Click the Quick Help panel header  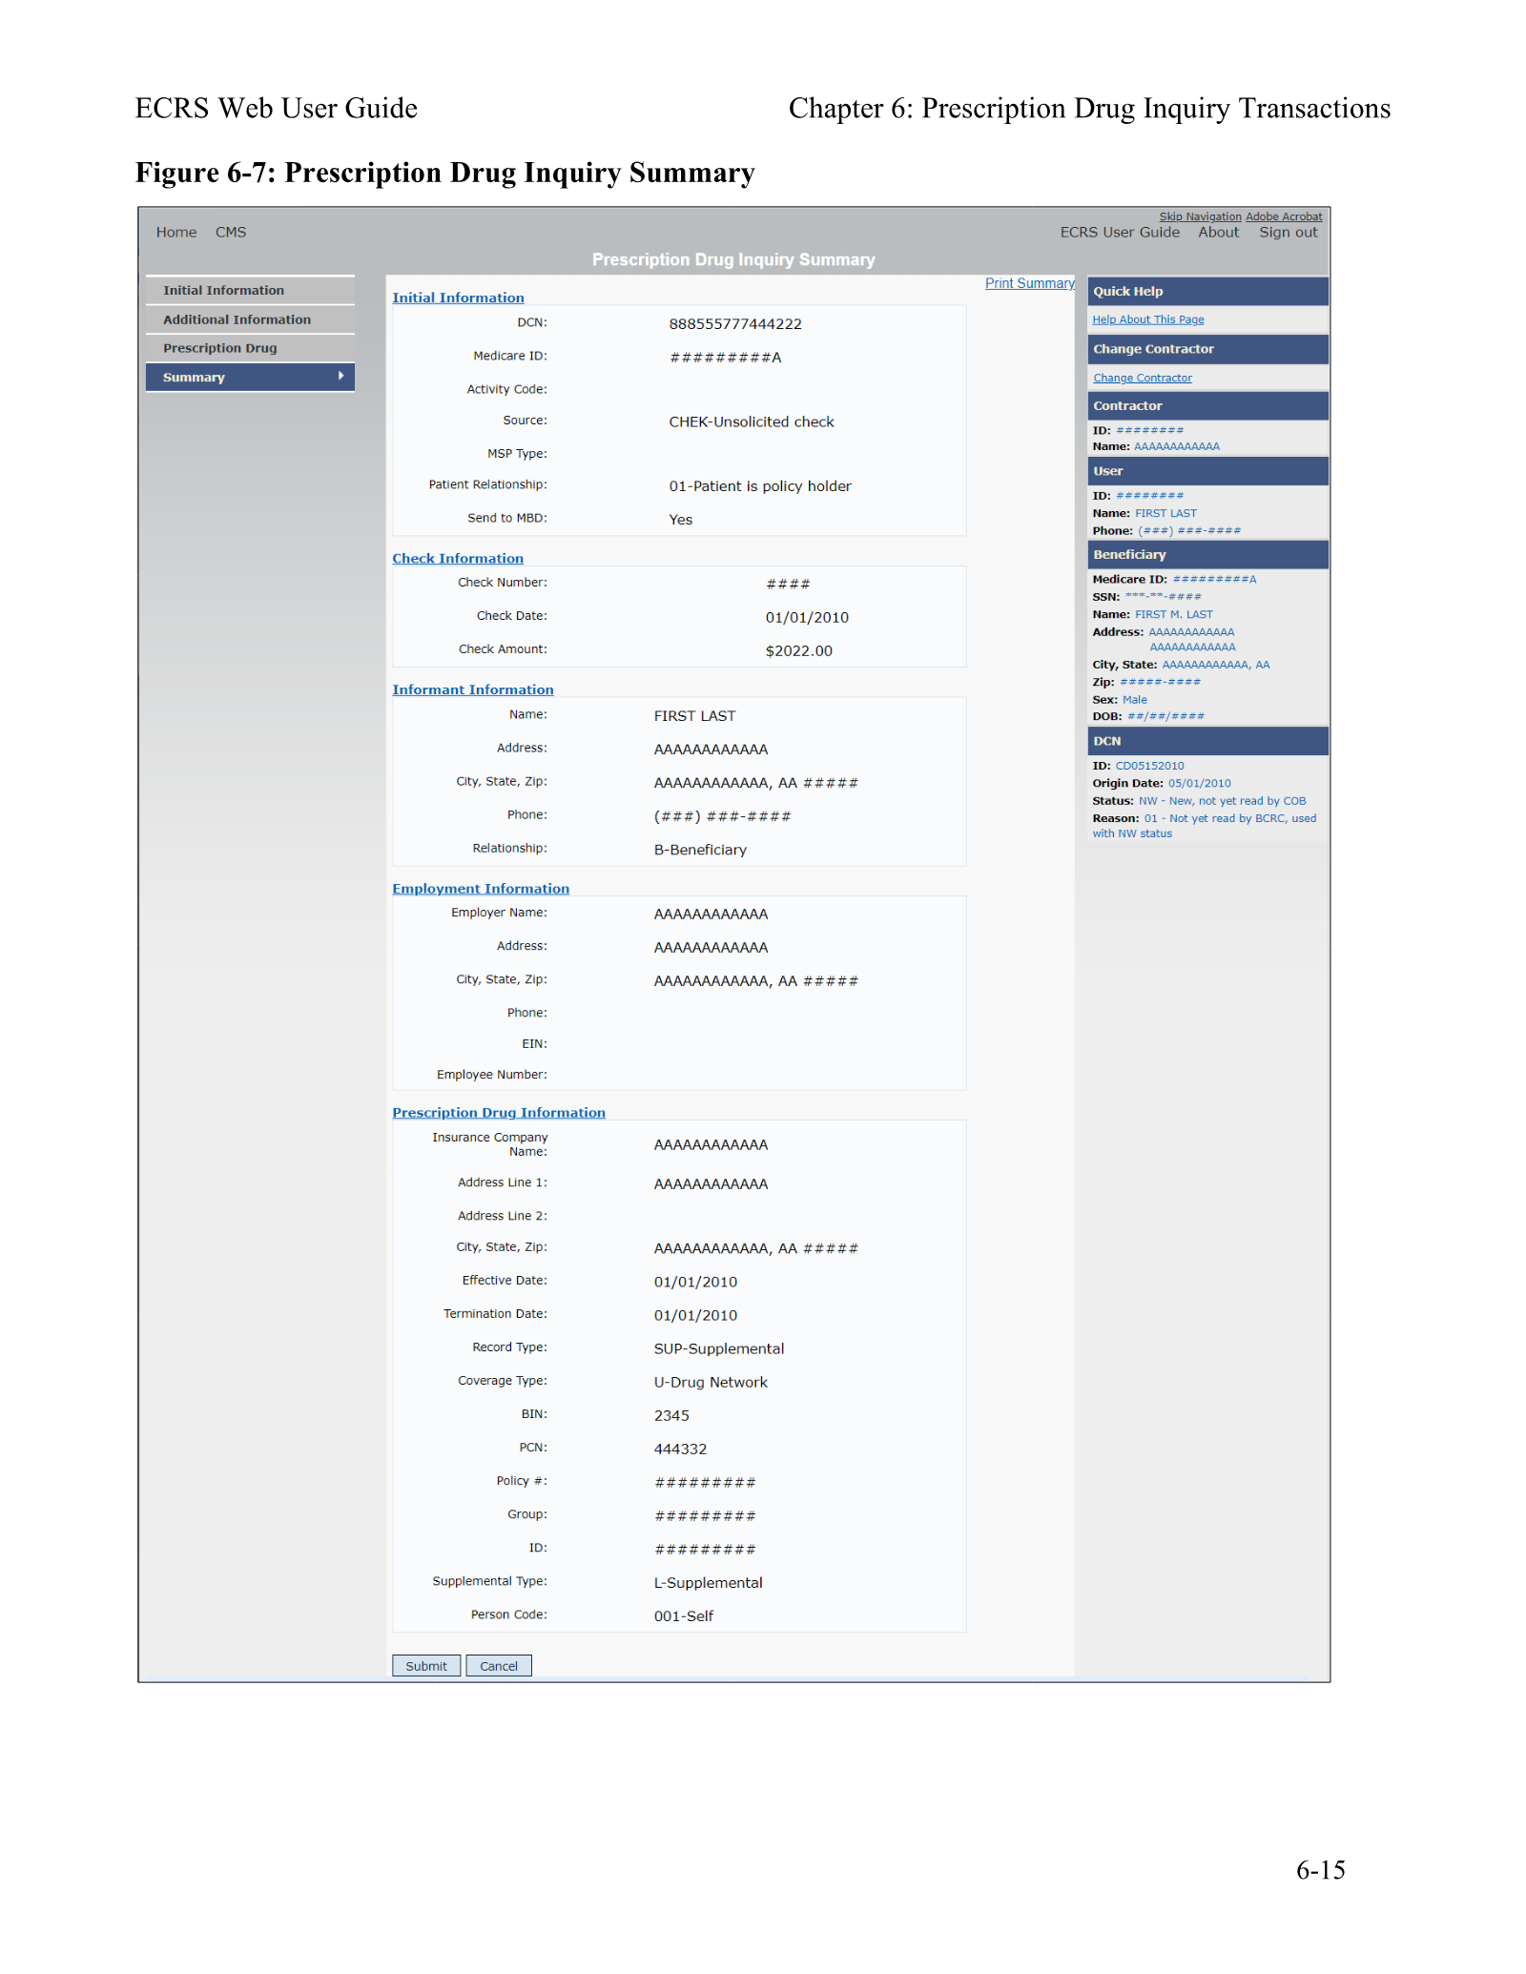[x=1207, y=291]
